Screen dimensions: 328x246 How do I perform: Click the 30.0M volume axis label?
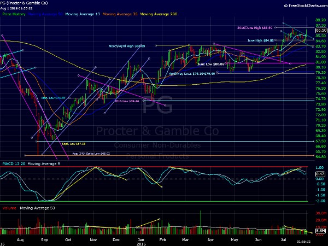pyautogui.click(x=321, y=213)
